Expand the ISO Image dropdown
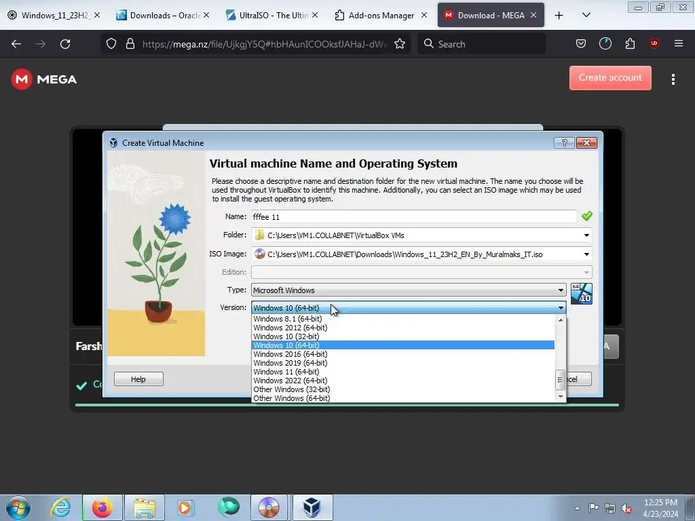 [586, 254]
